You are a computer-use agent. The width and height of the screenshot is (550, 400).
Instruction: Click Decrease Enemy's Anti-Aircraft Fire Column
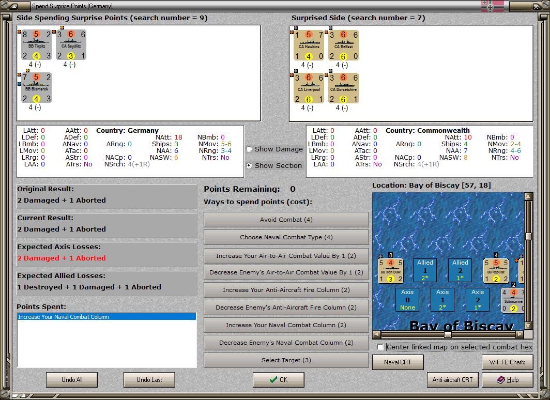coord(286,307)
